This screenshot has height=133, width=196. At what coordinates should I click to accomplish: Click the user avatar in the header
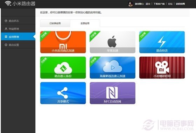pos(131,4)
